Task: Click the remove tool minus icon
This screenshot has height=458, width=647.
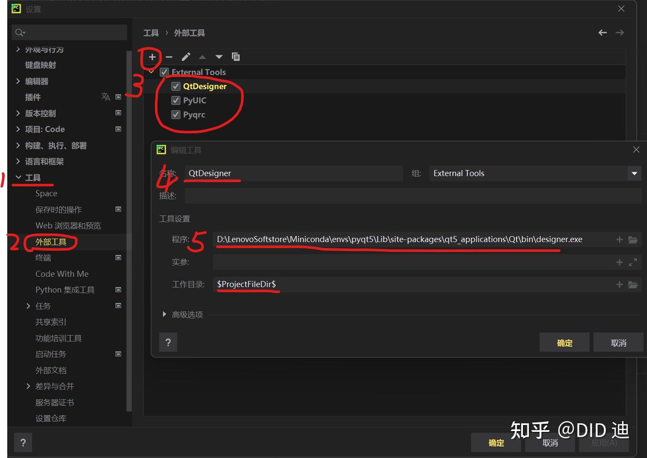Action: pyautogui.click(x=169, y=57)
